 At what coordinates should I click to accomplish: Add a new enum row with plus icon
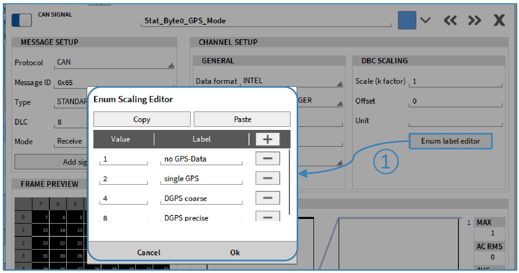pyautogui.click(x=267, y=139)
